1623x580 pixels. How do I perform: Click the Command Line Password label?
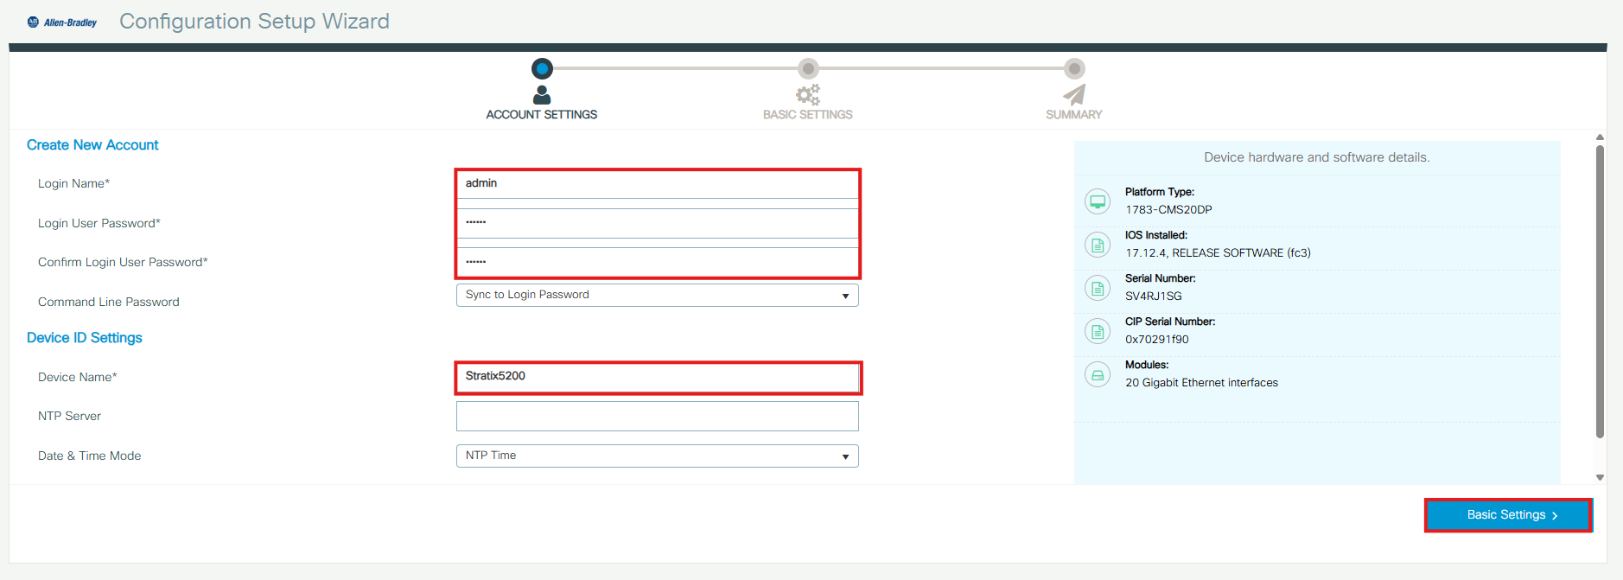(x=109, y=302)
